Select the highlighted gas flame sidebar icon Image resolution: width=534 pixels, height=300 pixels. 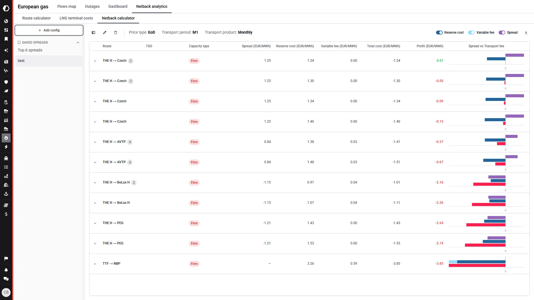pyautogui.click(x=6, y=138)
